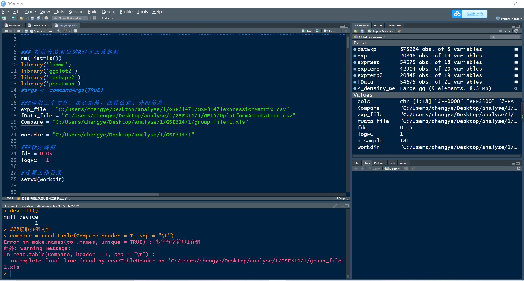Screen dimensions: 524x281
Task: Click the Save all documents icon
Action: [38, 18]
